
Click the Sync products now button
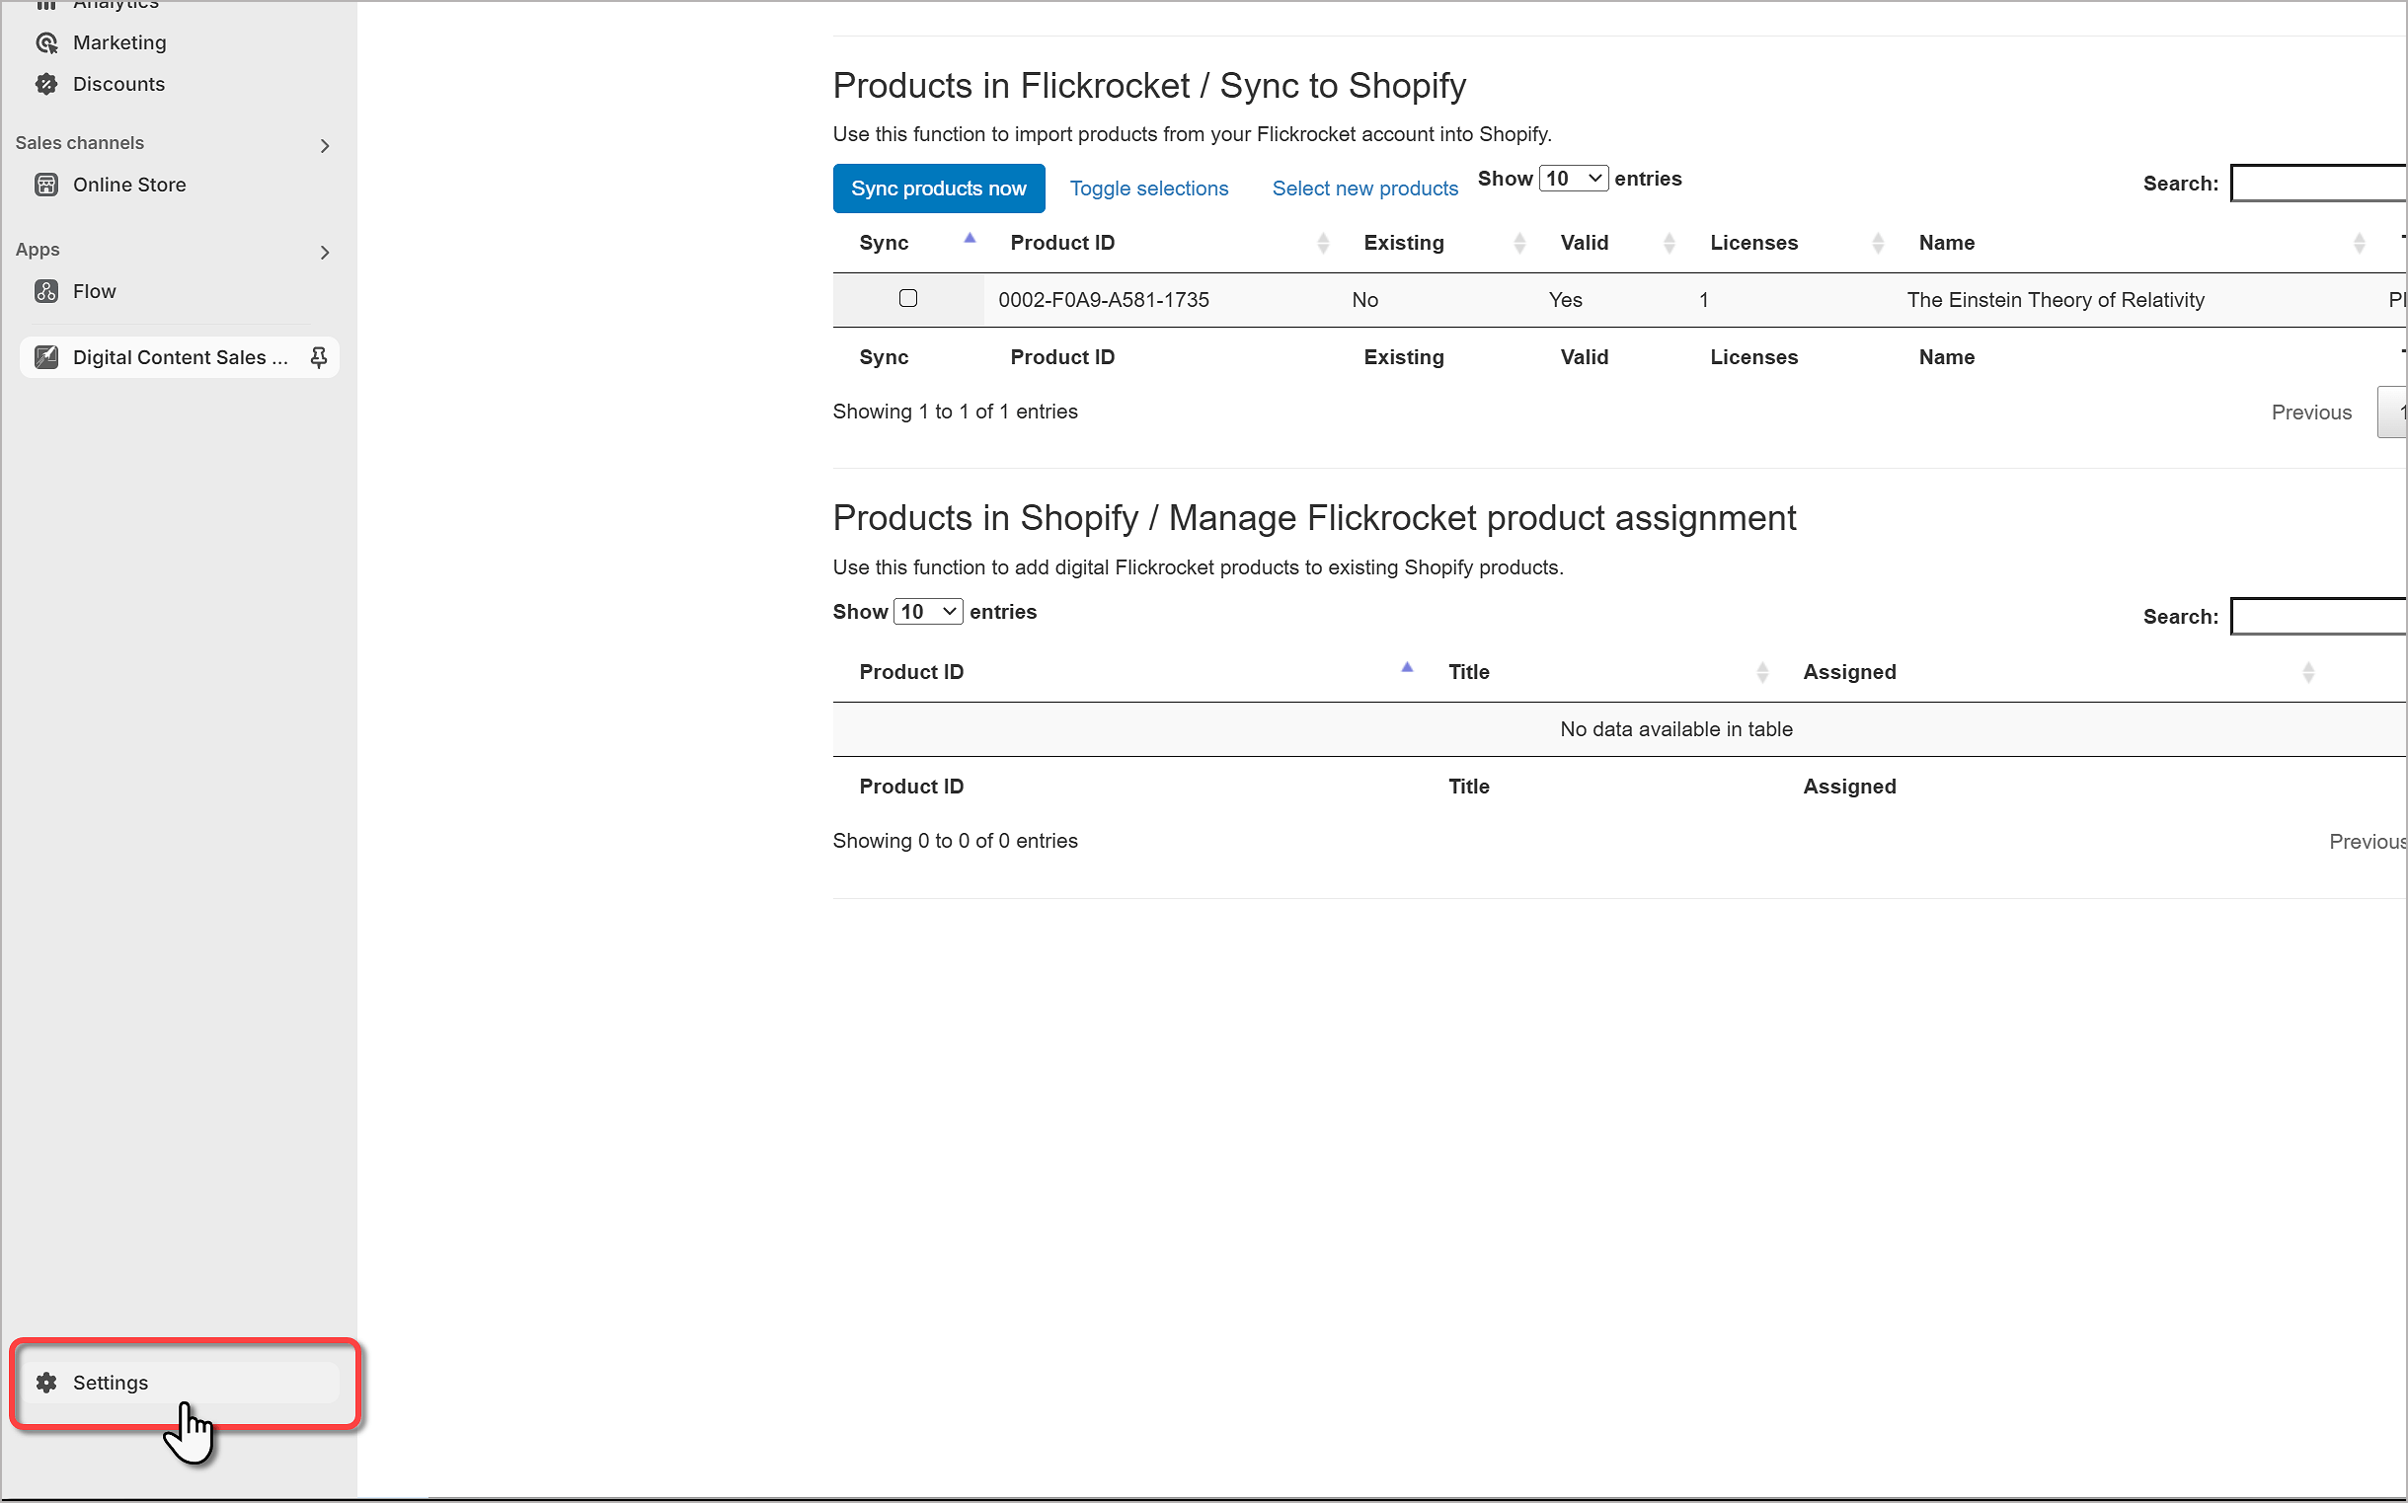coord(938,188)
